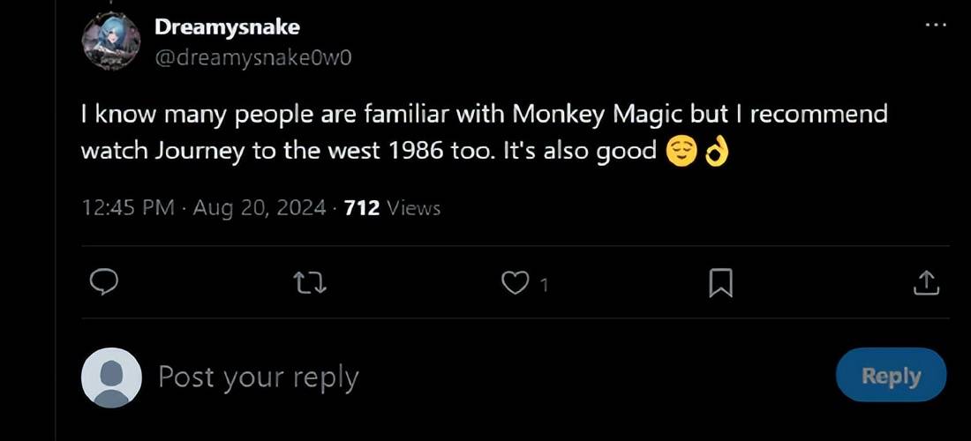Bookmark this Dreamysnake post
Viewport: 971px width, 441px height.
click(x=720, y=283)
